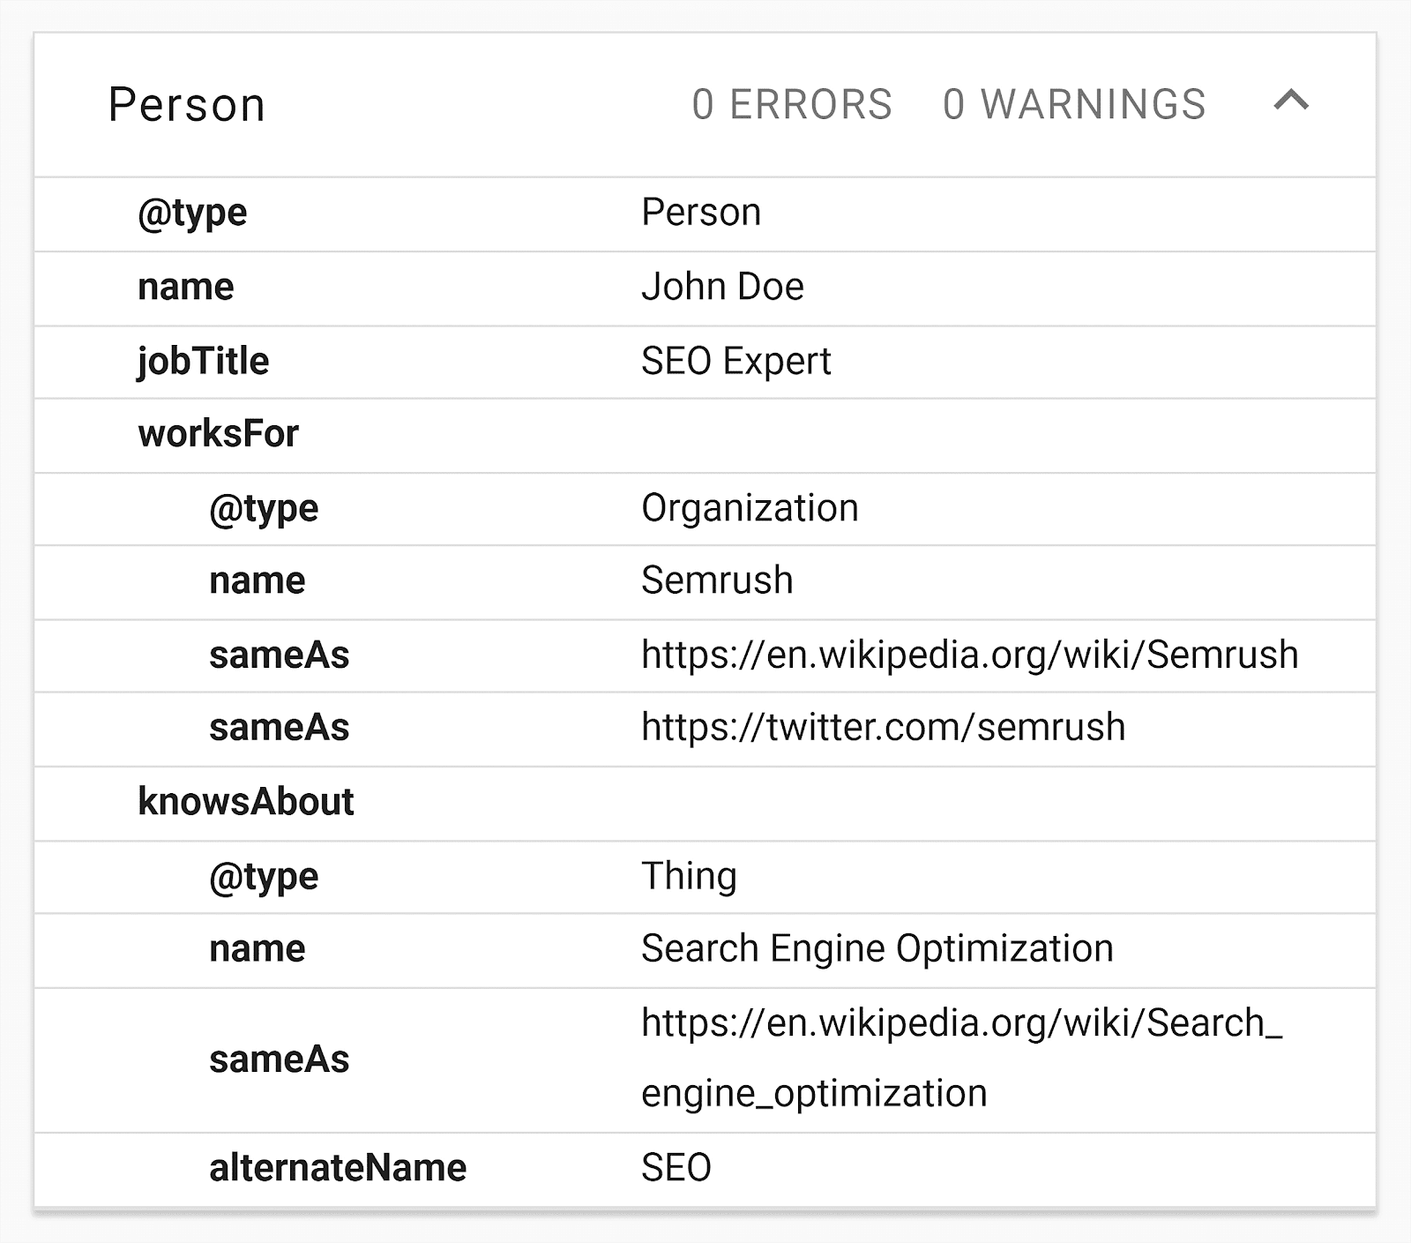Click the 0 ERRORS filter
Image resolution: width=1411 pixels, height=1243 pixels.
coord(792,103)
